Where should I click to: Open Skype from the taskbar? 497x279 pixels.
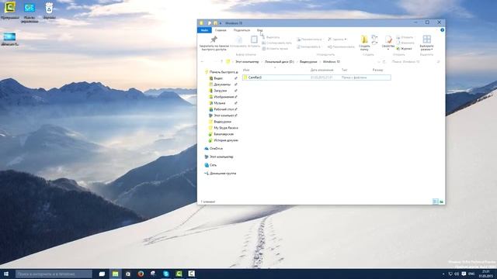coord(166,274)
